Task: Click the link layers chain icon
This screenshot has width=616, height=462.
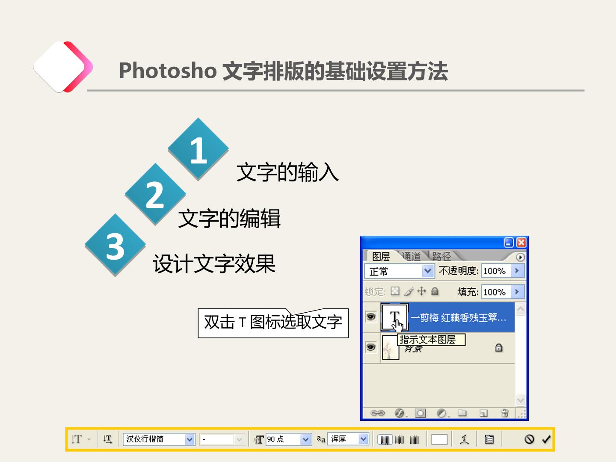Action: point(377,413)
